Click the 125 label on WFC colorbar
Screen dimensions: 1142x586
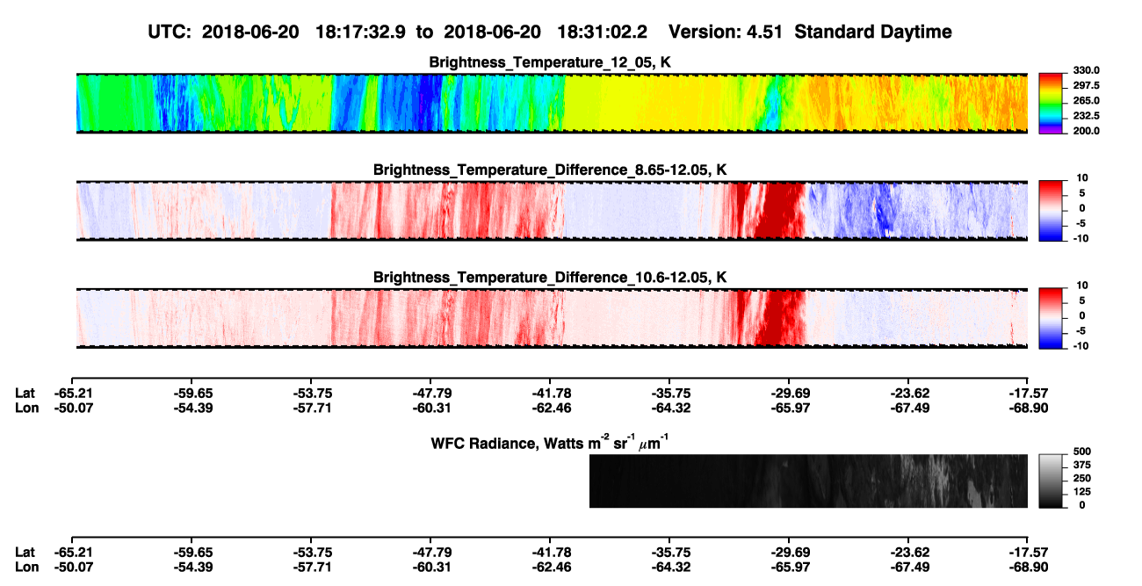tap(1081, 491)
